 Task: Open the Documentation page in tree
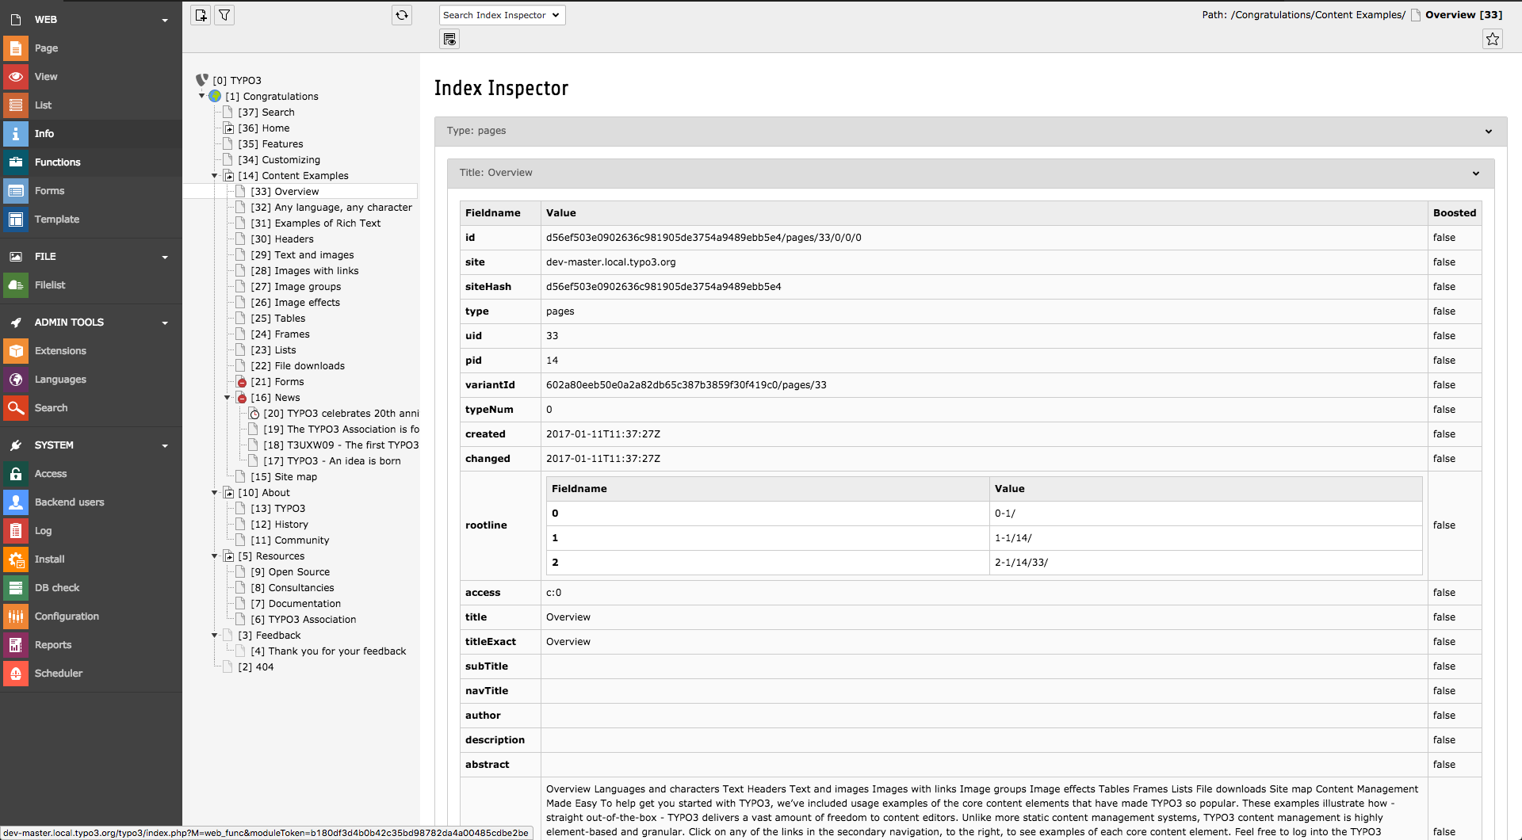(x=304, y=604)
